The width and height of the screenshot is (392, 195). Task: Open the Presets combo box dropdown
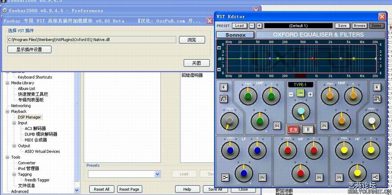click(x=158, y=174)
